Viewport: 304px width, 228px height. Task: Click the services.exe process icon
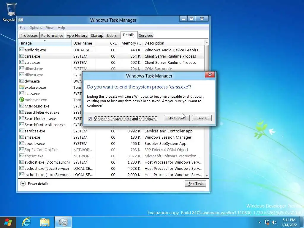pos(21,131)
